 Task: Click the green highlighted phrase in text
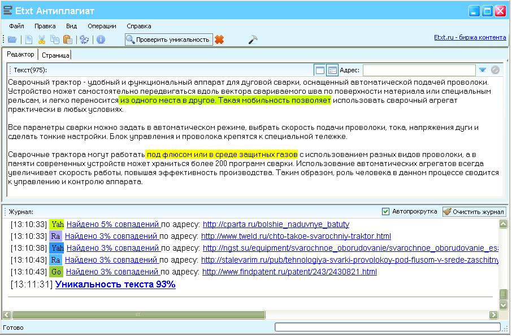(x=225, y=101)
